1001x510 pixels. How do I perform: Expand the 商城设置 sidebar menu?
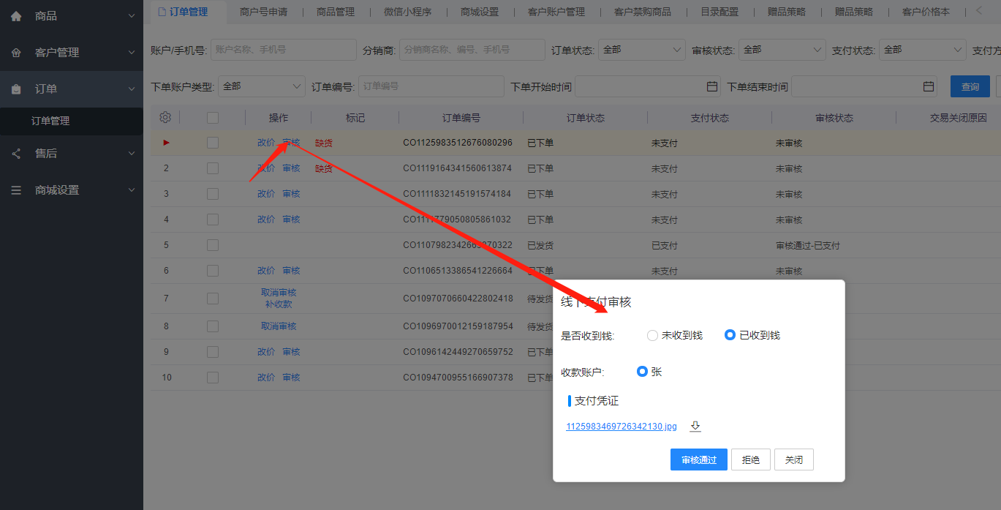(132, 190)
